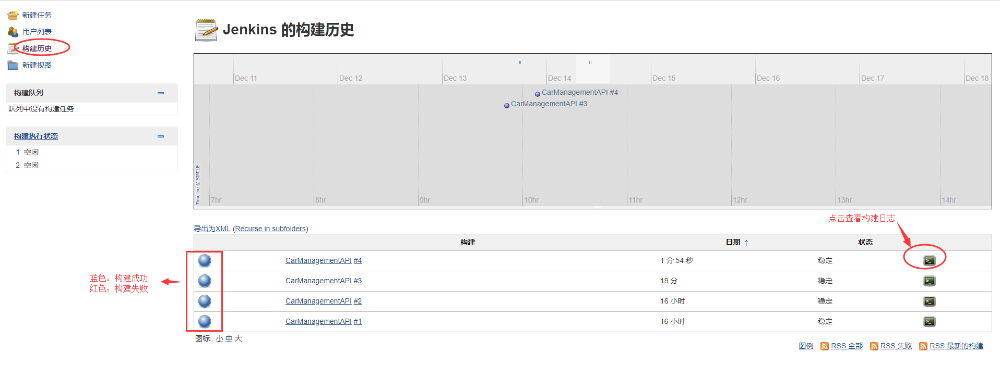1000x378 pixels.
Task: Click blue status ball of CarManagementAPI #1
Action: (205, 321)
